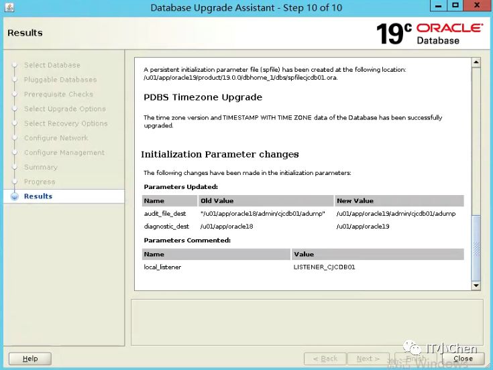Open Help in the assistant
This screenshot has width=493, height=370.
[x=30, y=359]
